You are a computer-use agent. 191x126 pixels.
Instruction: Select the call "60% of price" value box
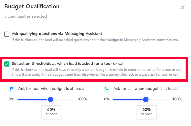coord(146,111)
